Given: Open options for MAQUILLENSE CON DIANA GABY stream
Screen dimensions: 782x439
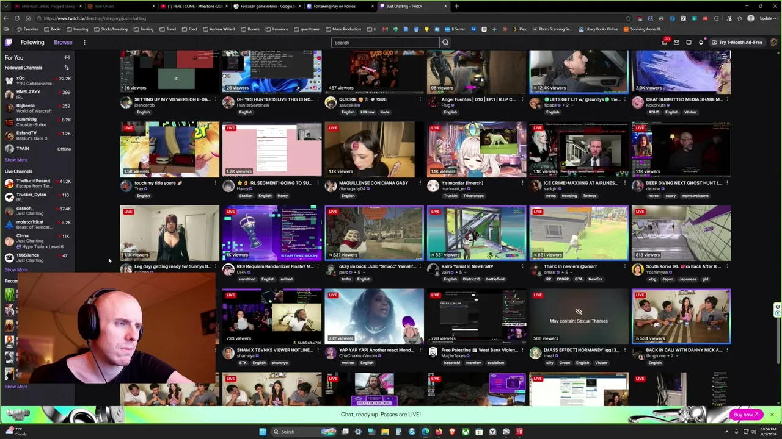Looking at the screenshot, I should tap(420, 183).
